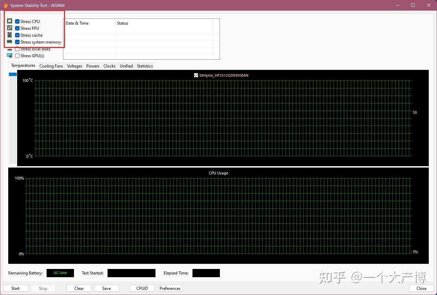
Task: Click the Status column header
Action: tap(164, 23)
